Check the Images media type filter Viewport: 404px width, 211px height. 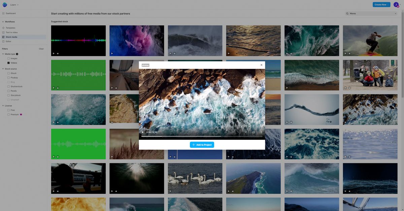tap(8, 58)
